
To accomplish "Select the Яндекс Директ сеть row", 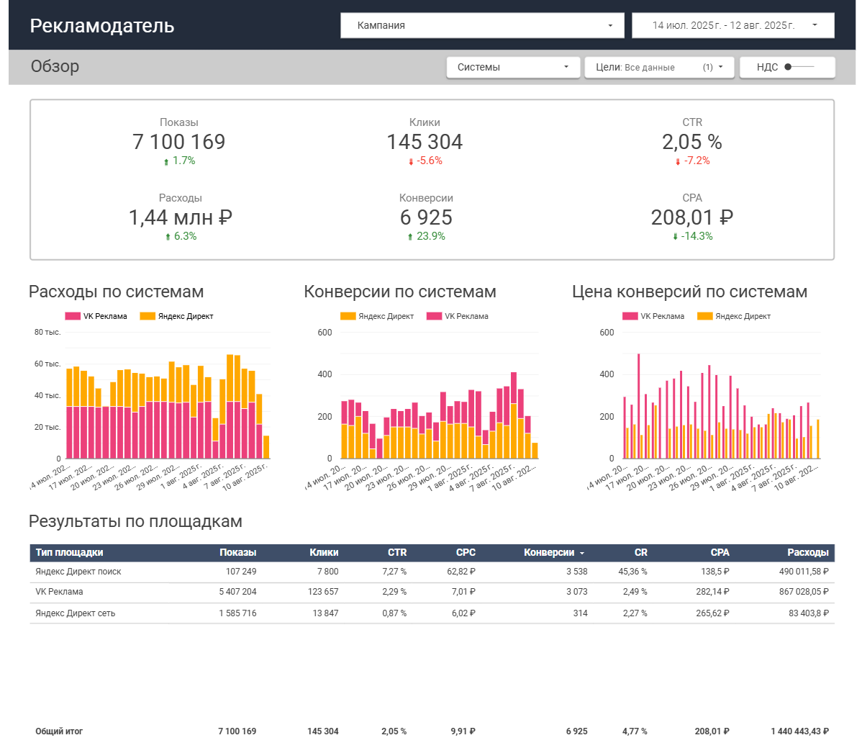I will click(x=432, y=613).
